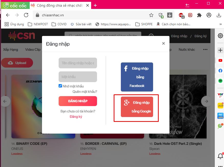Open the user profile icon
Viewport: 224px width, 167px height.
coord(209,15)
